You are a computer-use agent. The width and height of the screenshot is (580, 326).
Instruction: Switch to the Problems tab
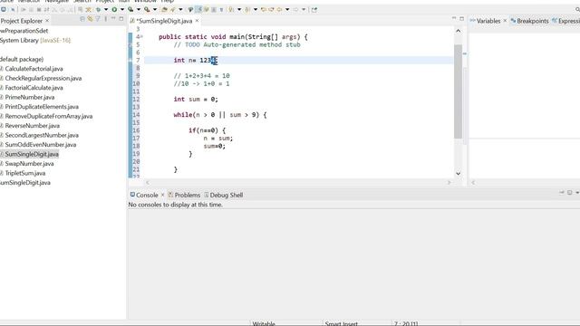click(184, 195)
